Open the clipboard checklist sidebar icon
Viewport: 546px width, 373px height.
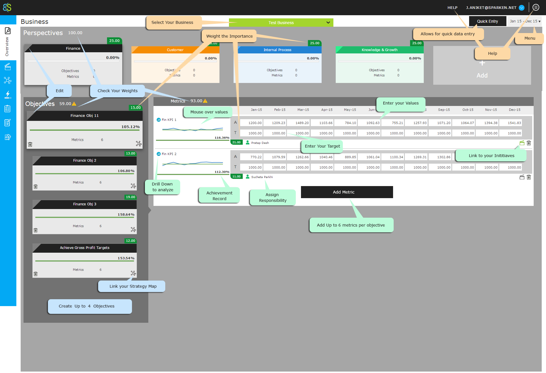click(8, 109)
